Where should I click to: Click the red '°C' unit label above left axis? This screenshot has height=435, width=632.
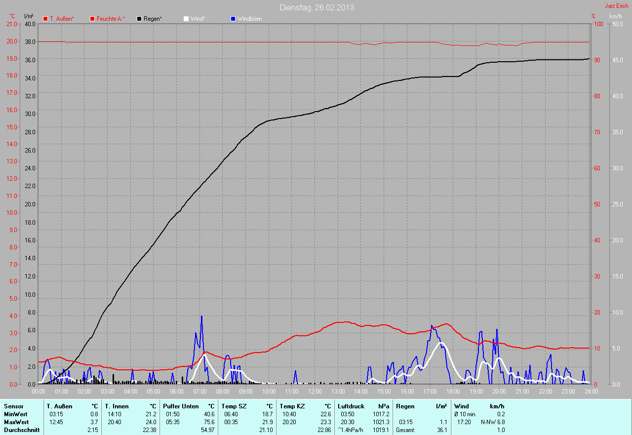point(12,16)
